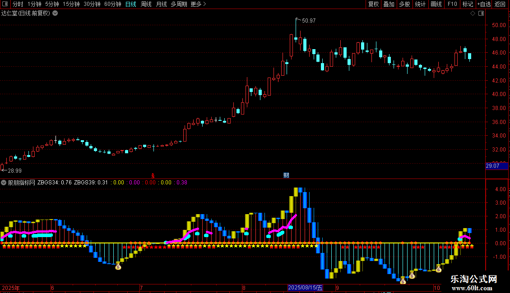
Task: Select the 60分钟 period tab
Action: pyautogui.click(x=113, y=4)
